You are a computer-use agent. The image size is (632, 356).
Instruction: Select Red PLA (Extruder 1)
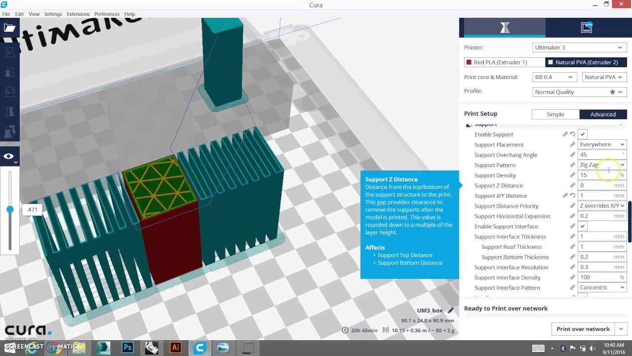[x=504, y=62]
